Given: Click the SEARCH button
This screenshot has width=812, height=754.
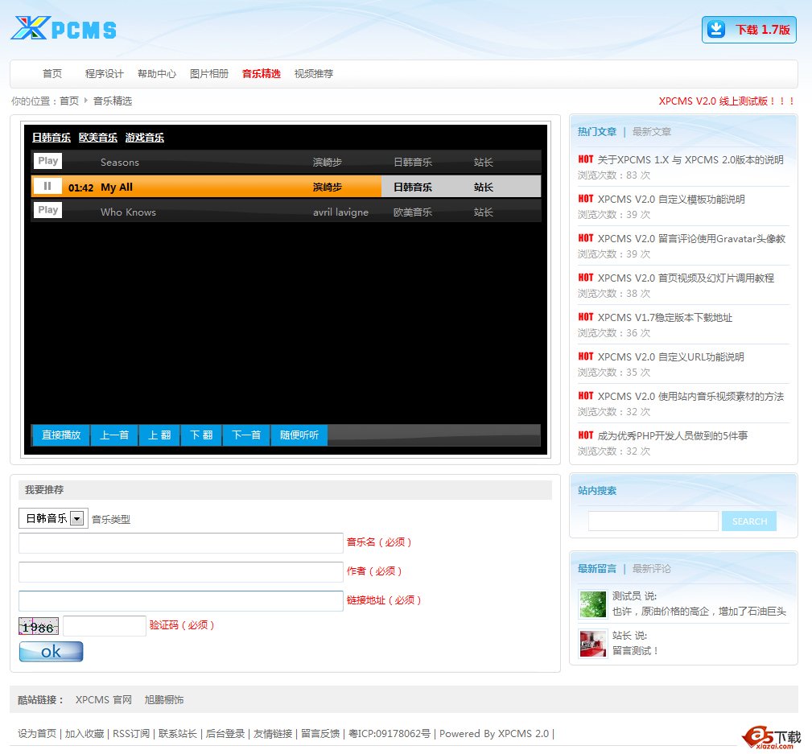Looking at the screenshot, I should (749, 521).
